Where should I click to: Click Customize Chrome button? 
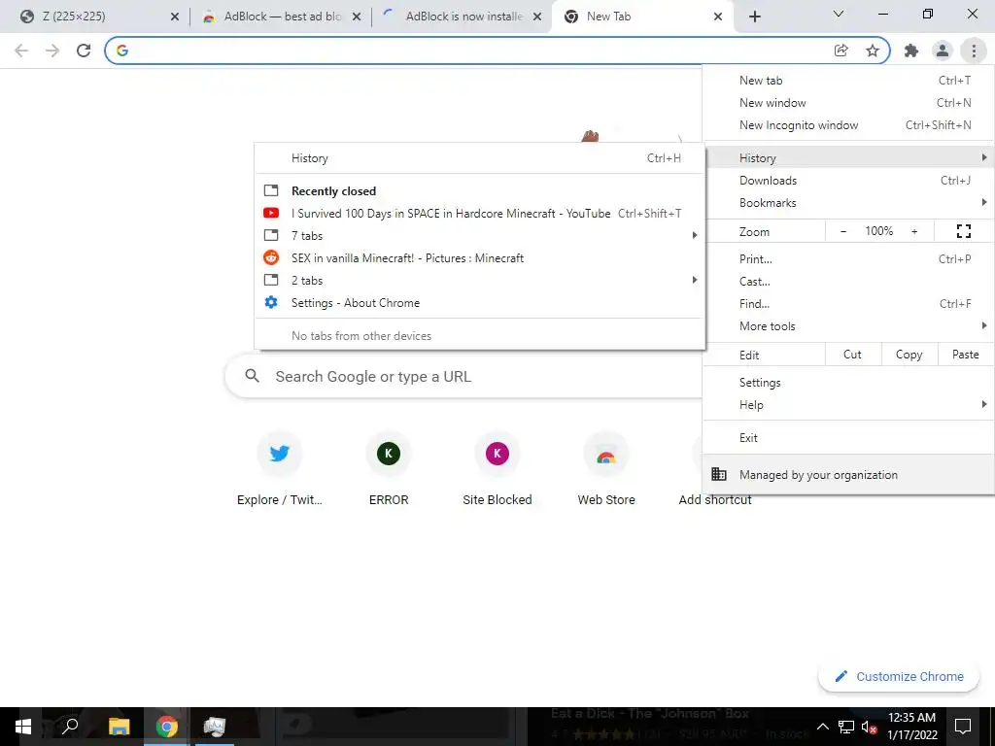coord(899,676)
